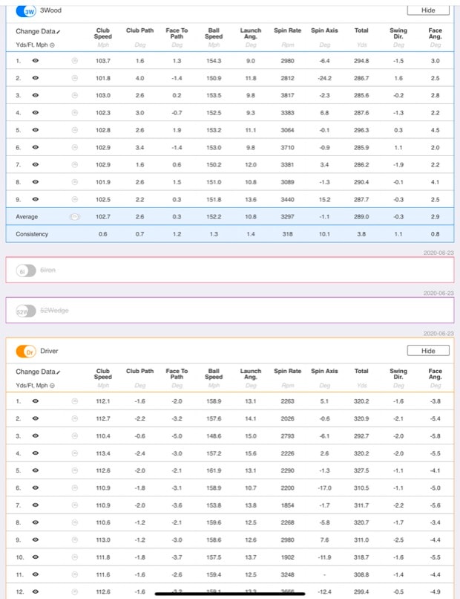The width and height of the screenshot is (460, 599).
Task: Click the icon in 3Wood Average row
Action: pos(74,217)
